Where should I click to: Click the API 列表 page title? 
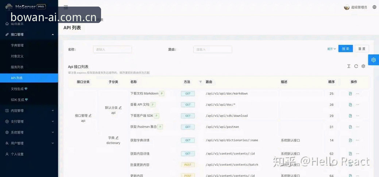(x=72, y=28)
